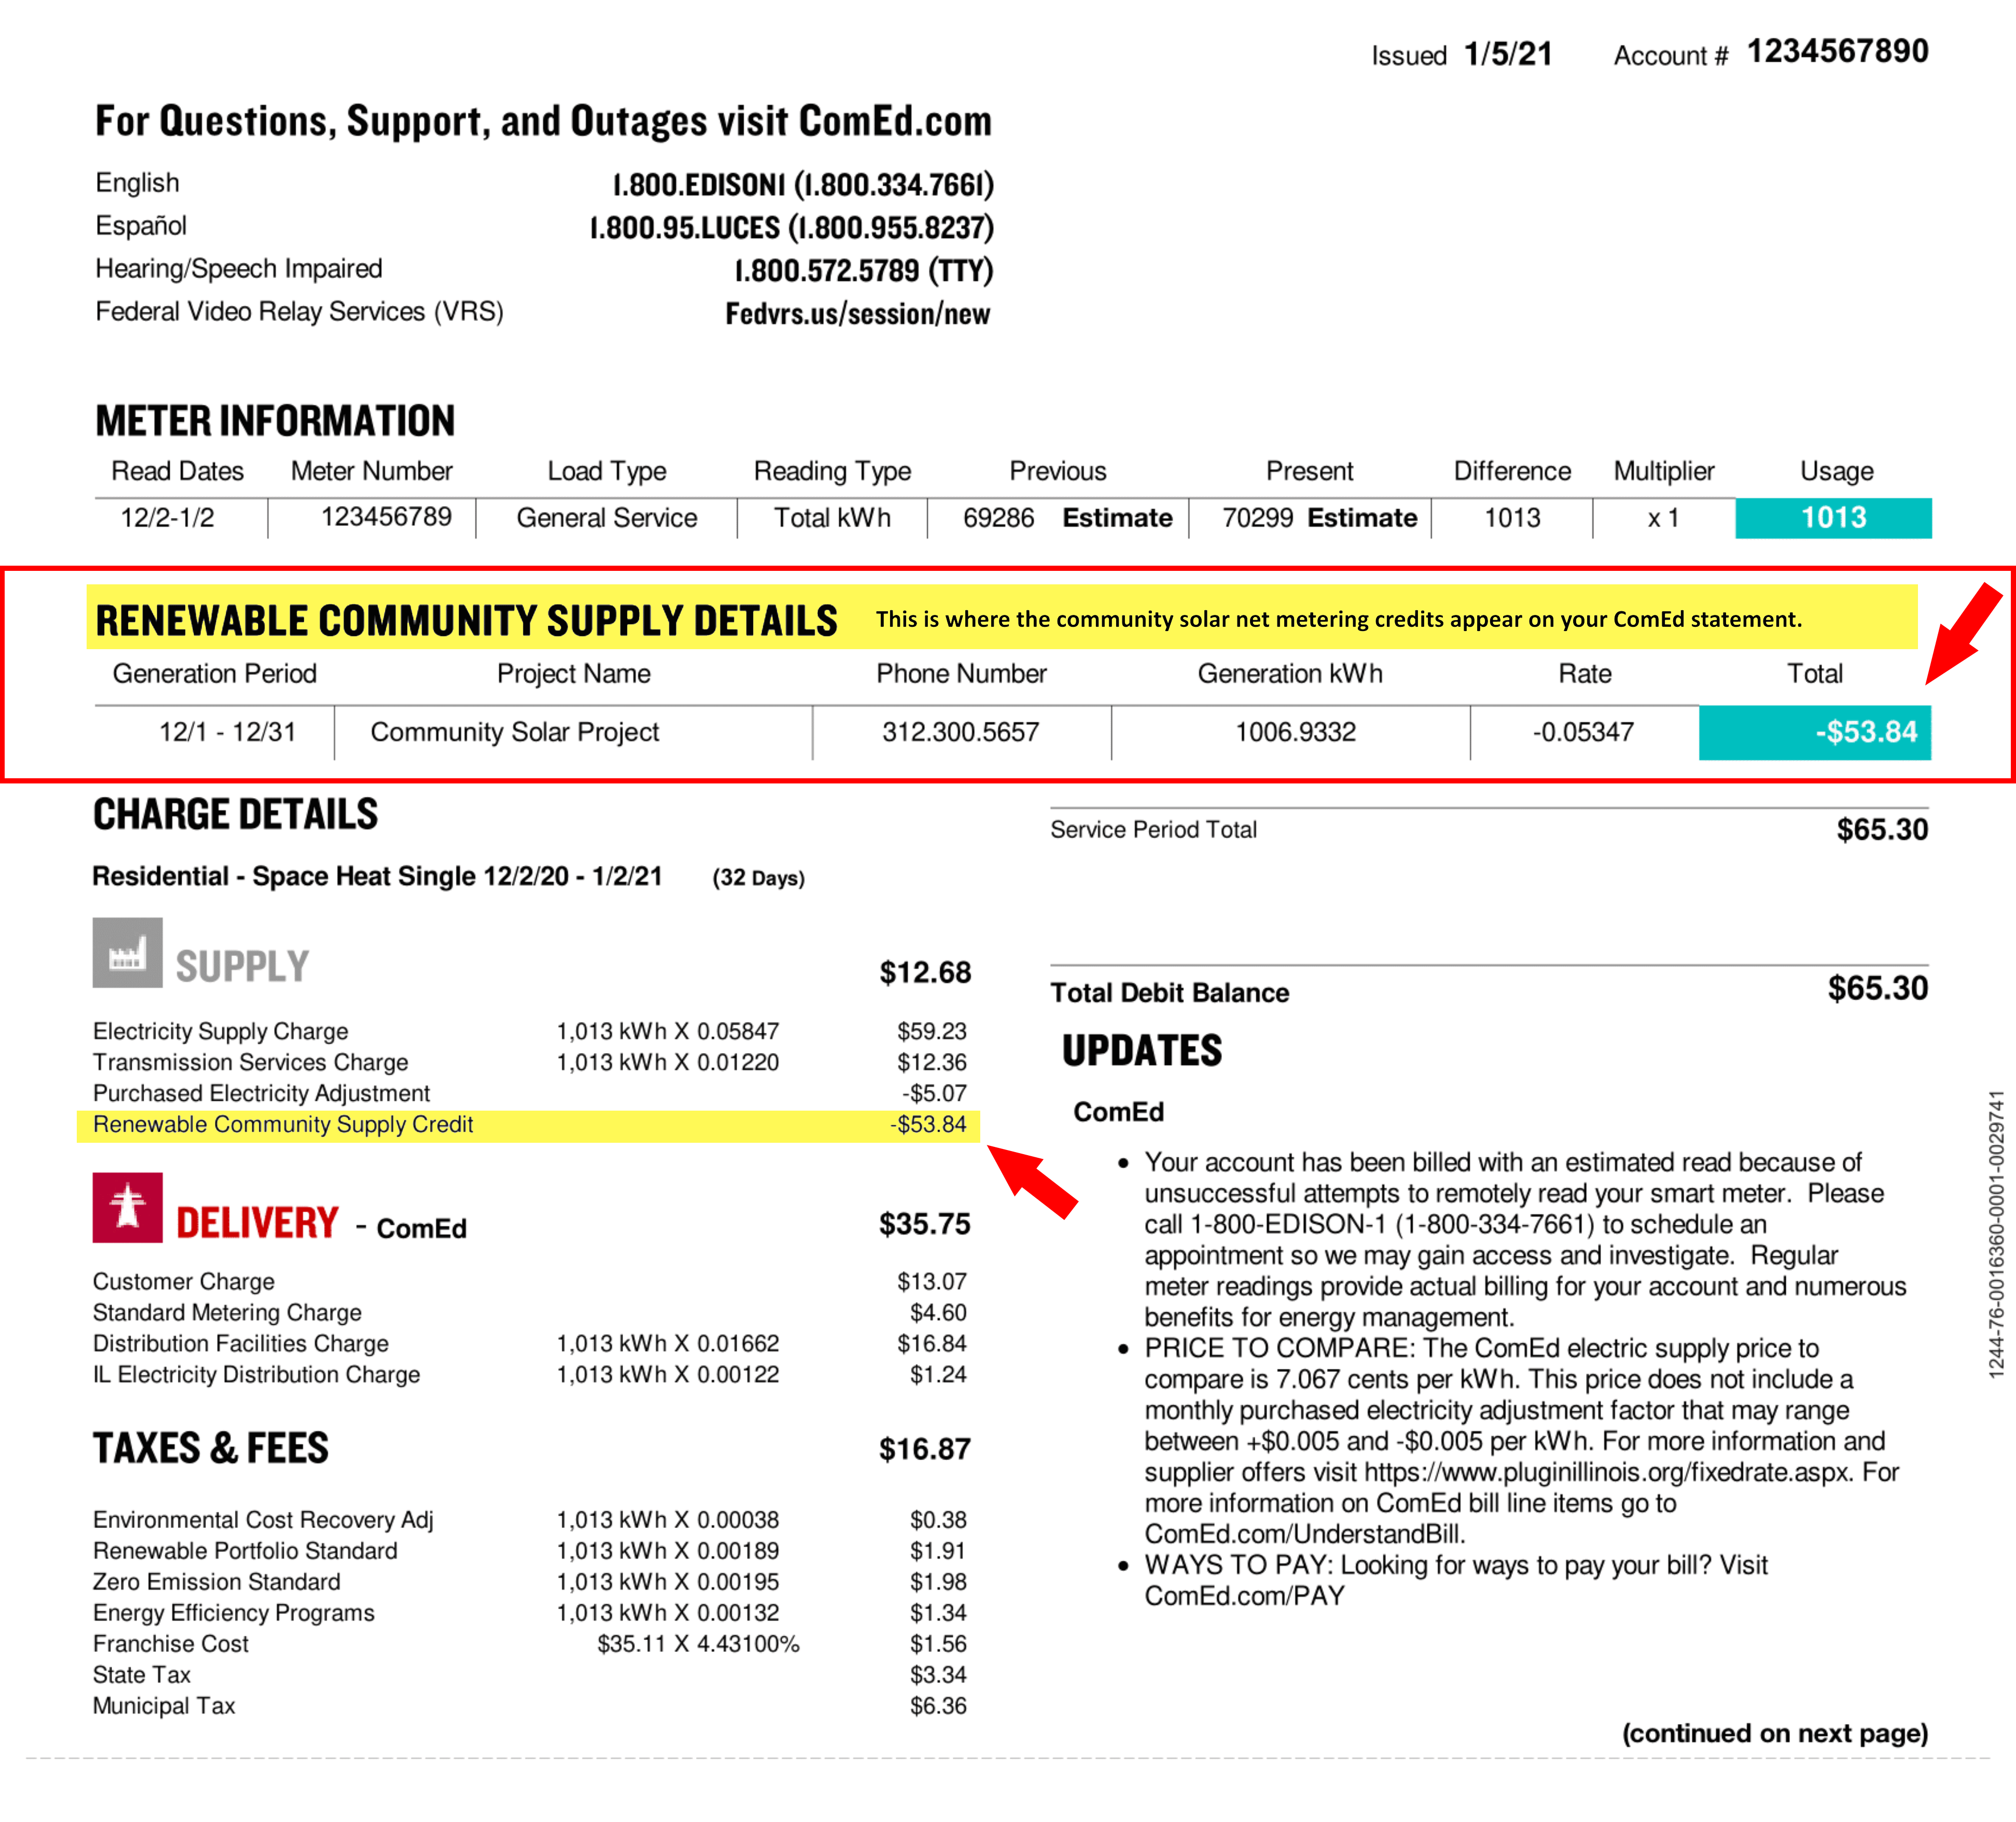Click Service Period Total $65.30
This screenshot has width=2016, height=1822.
(x=1882, y=830)
